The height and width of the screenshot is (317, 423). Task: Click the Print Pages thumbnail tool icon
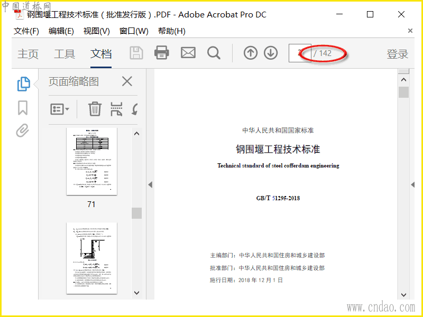click(x=116, y=109)
